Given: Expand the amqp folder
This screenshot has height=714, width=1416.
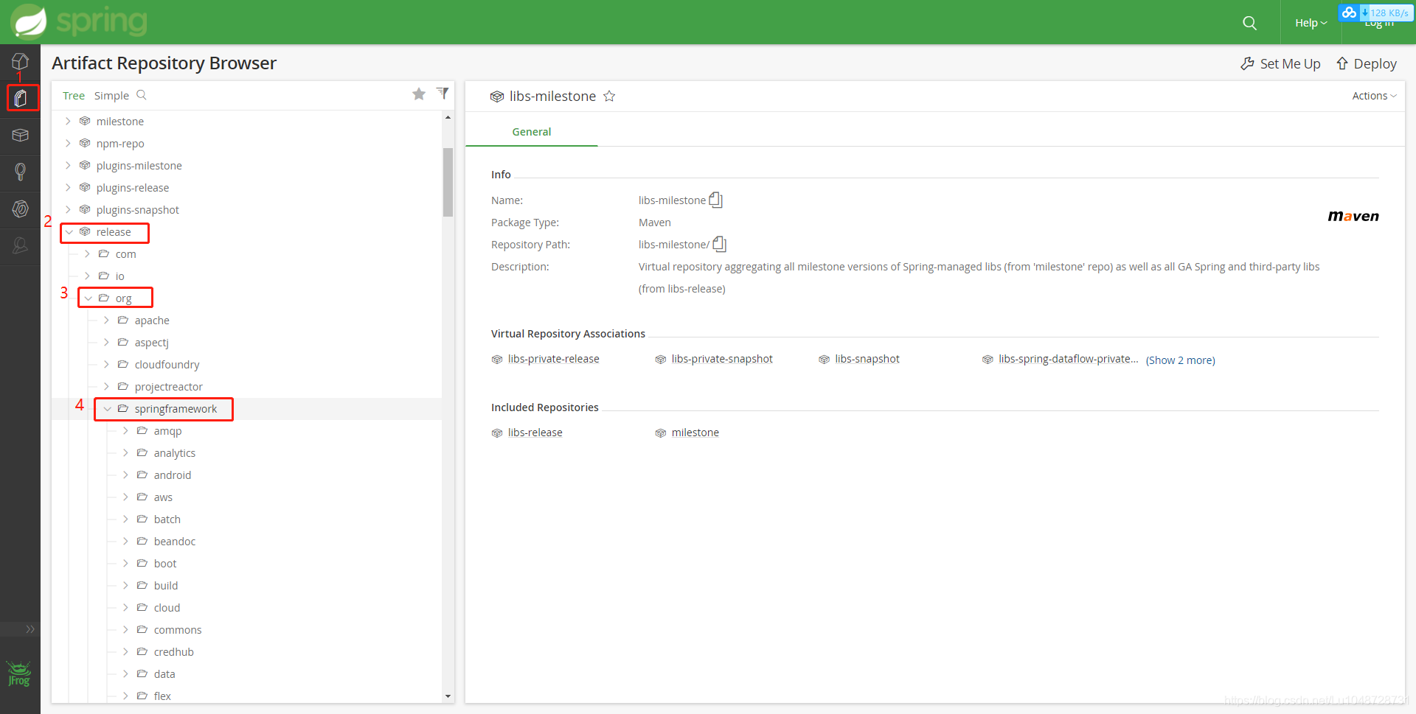Looking at the screenshot, I should (125, 430).
